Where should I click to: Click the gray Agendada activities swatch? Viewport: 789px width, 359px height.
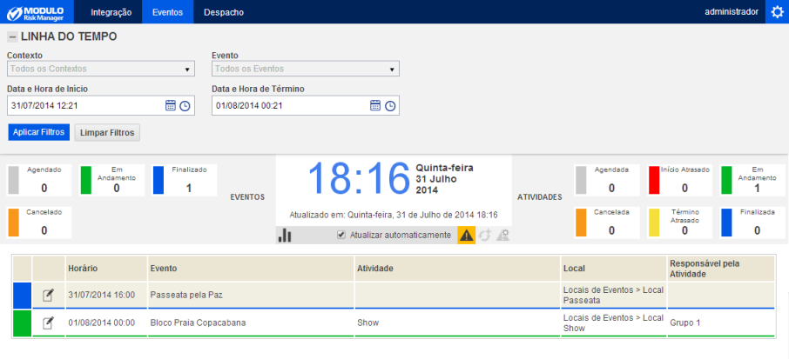(x=581, y=180)
